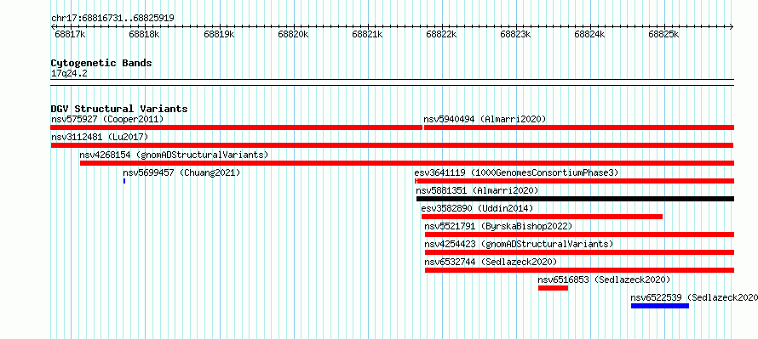Screen dimensions: 758x339
Task: Click the red bar for nsv6532744
Action: 580,270
